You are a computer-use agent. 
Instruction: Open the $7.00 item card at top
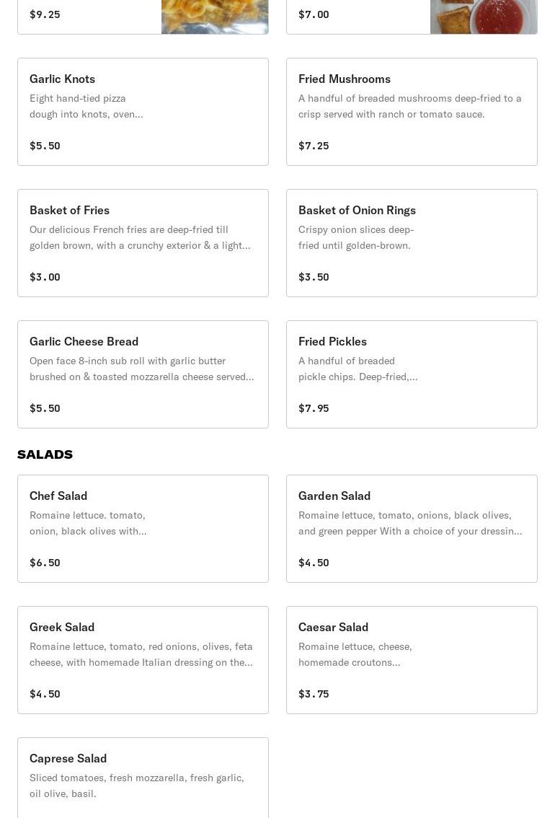[x=412, y=17]
